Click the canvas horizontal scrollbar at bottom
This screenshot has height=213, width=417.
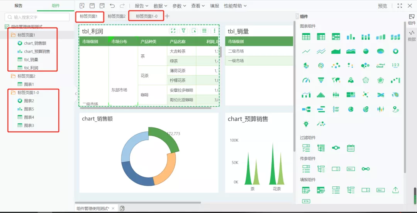pyautogui.click(x=138, y=203)
